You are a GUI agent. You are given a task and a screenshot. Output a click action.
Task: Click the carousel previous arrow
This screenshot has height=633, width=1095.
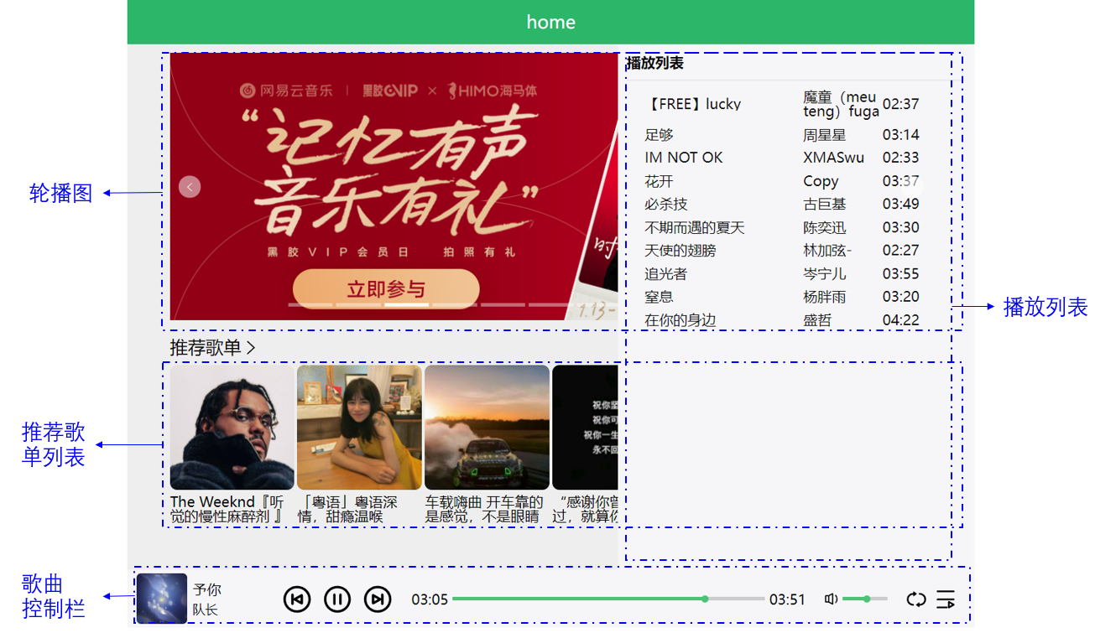(190, 187)
